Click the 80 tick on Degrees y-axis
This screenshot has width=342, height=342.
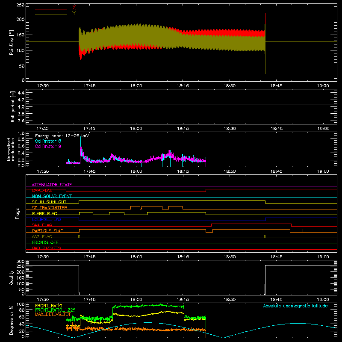[22, 310]
